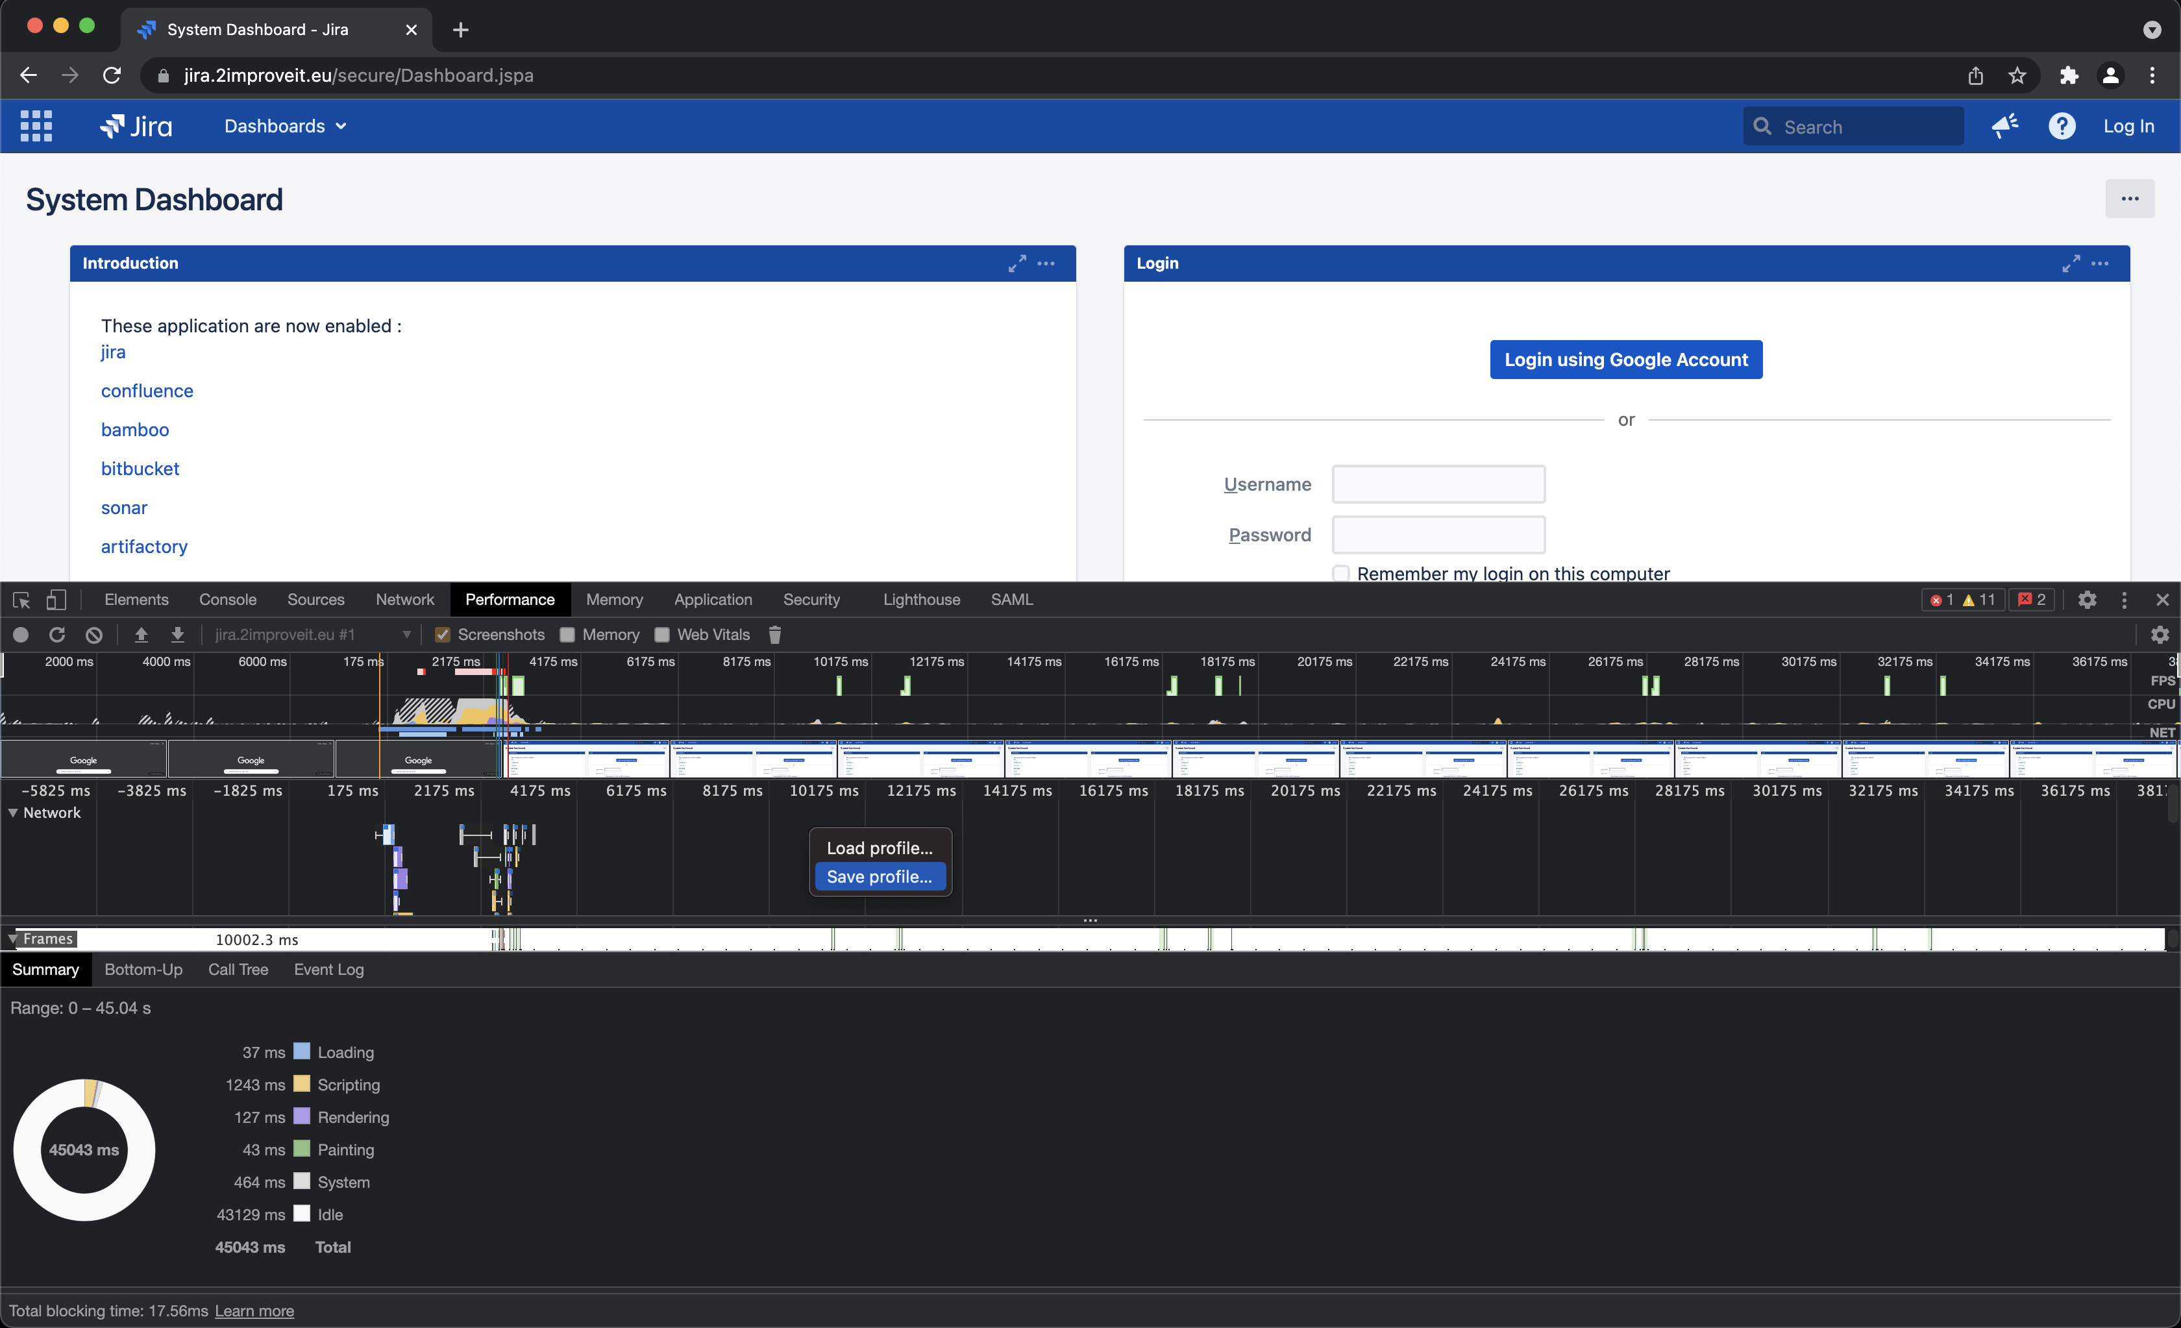Enable the Memory checkbox in Performance
2181x1328 pixels.
567,635
